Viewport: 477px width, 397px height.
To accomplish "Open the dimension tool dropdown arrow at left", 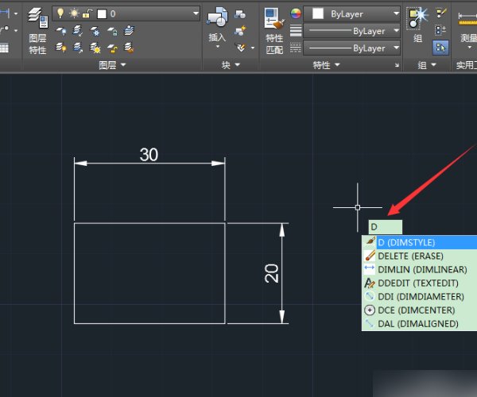I will click(16, 13).
